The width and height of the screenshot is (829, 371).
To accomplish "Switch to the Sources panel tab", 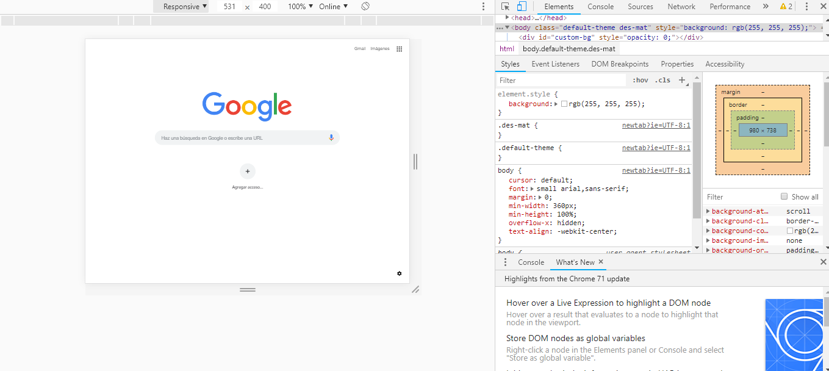I will pyautogui.click(x=641, y=7).
